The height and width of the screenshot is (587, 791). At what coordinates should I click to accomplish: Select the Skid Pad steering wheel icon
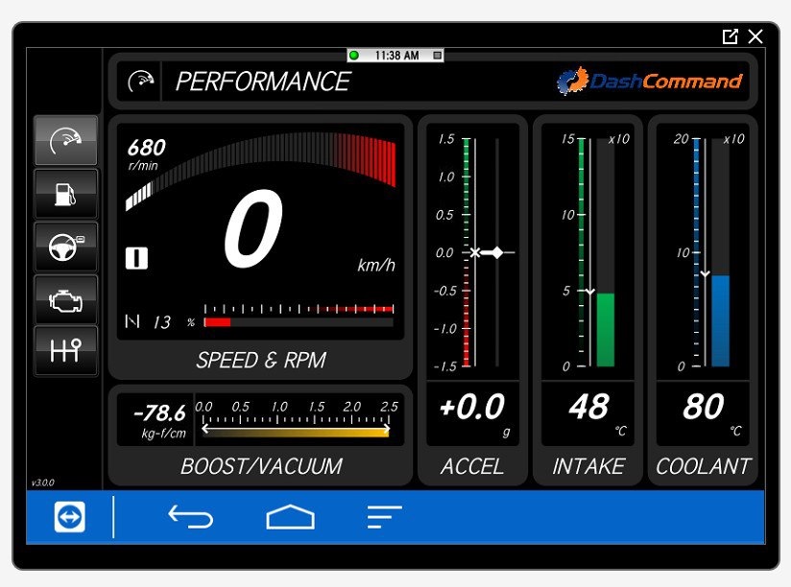(x=65, y=247)
